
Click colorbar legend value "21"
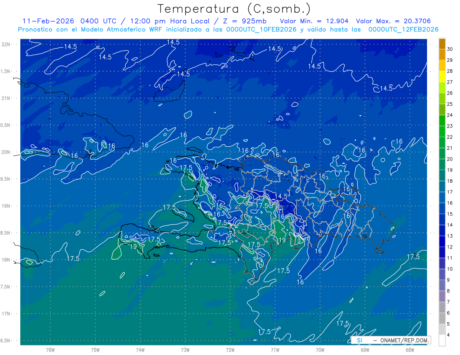click(450, 148)
